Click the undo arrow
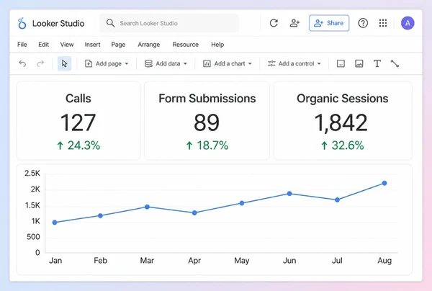 pos(22,63)
